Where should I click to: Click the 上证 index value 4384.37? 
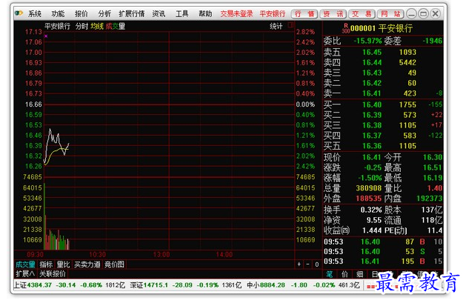pos(39,285)
